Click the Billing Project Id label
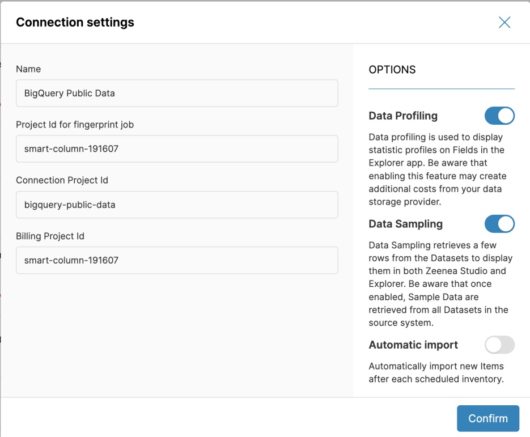Viewport: 530px width, 437px height. pos(50,236)
